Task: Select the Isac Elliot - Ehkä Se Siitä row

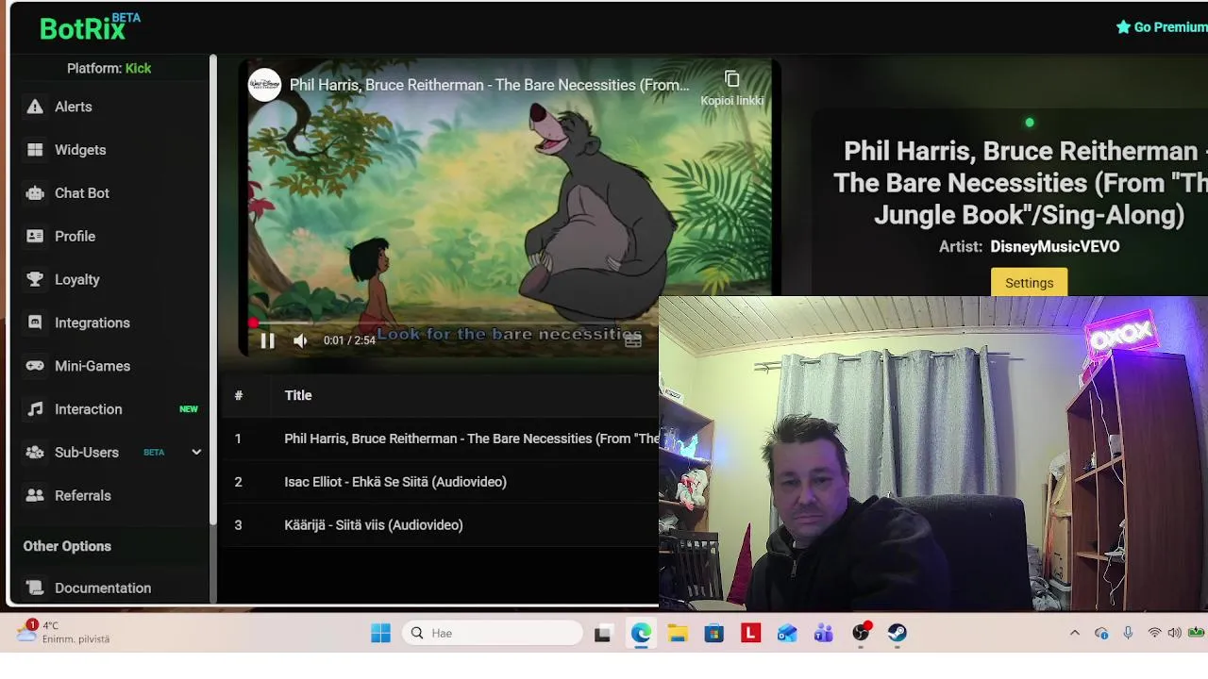Action: 441,482
